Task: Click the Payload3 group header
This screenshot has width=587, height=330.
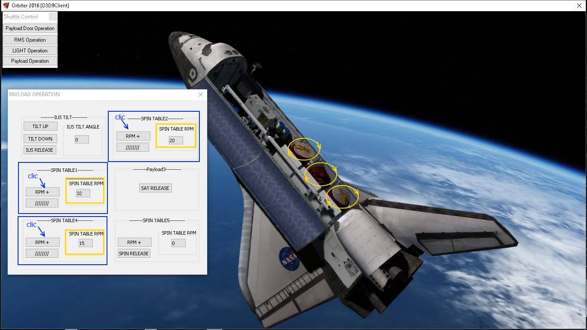Action: pyautogui.click(x=157, y=170)
